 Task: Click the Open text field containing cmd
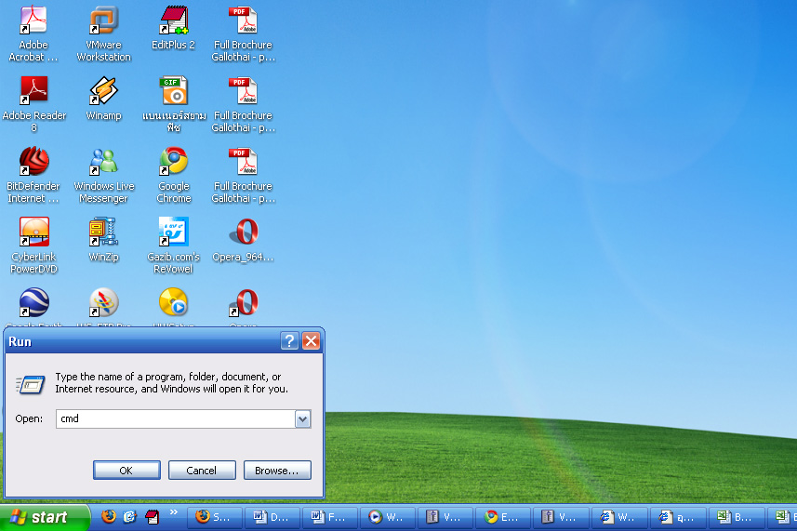coord(176,419)
